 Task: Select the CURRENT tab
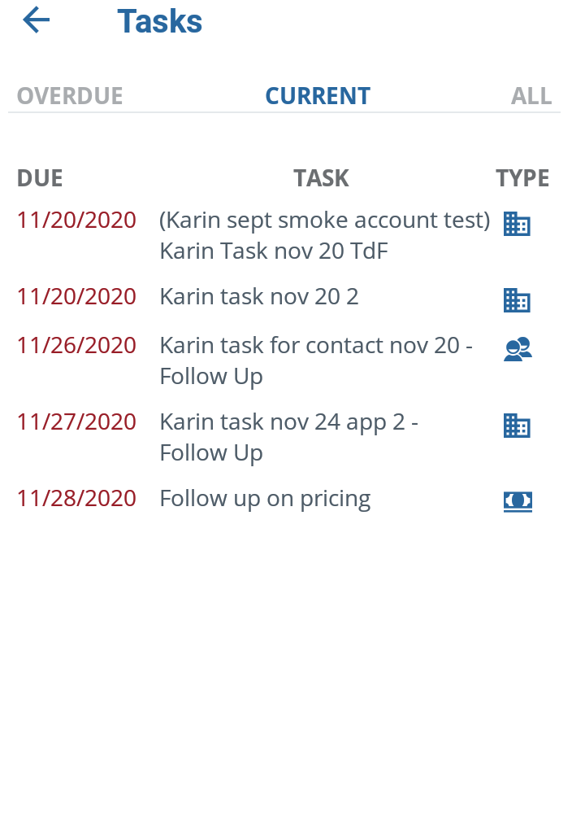(318, 96)
